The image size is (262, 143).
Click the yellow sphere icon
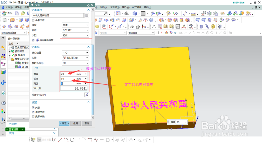click(97, 26)
